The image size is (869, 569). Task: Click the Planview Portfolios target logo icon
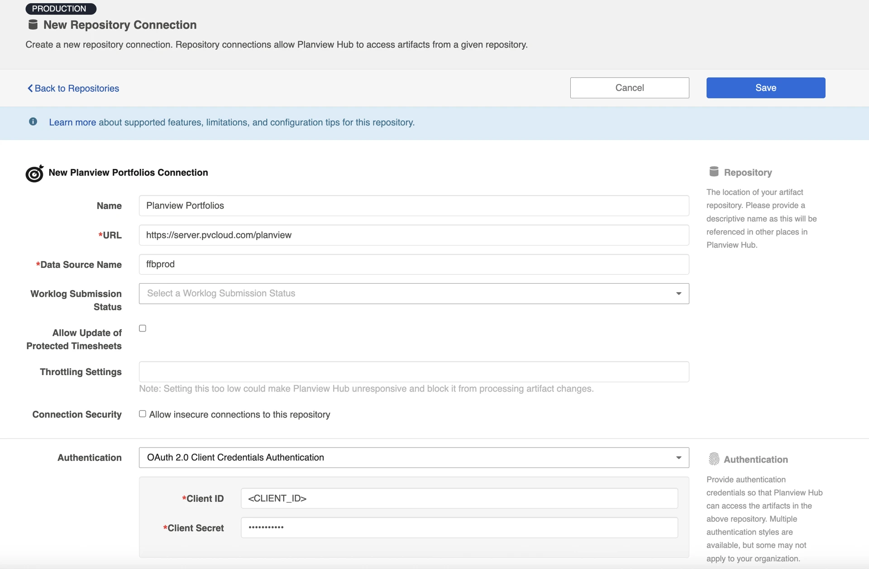coord(34,174)
